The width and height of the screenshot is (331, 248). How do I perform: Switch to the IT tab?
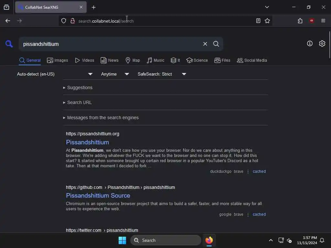175,60
